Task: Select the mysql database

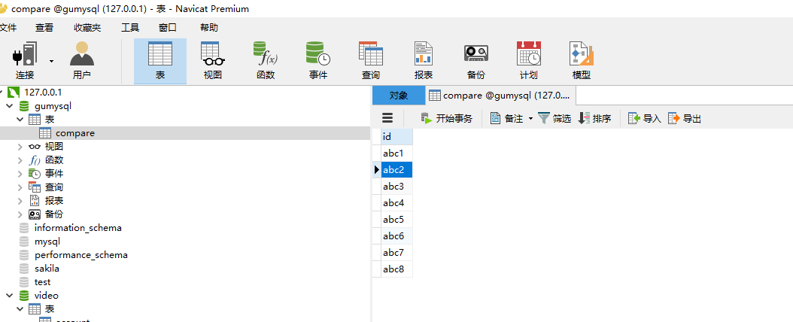Action: click(x=47, y=241)
